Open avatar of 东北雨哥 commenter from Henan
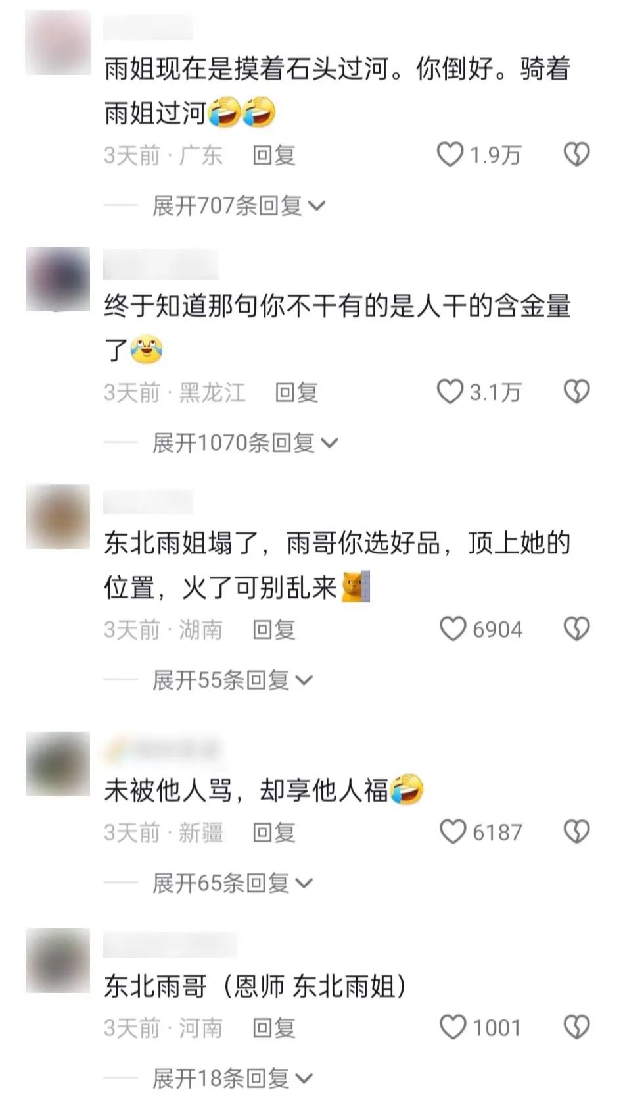The image size is (623, 1103). pyautogui.click(x=58, y=960)
